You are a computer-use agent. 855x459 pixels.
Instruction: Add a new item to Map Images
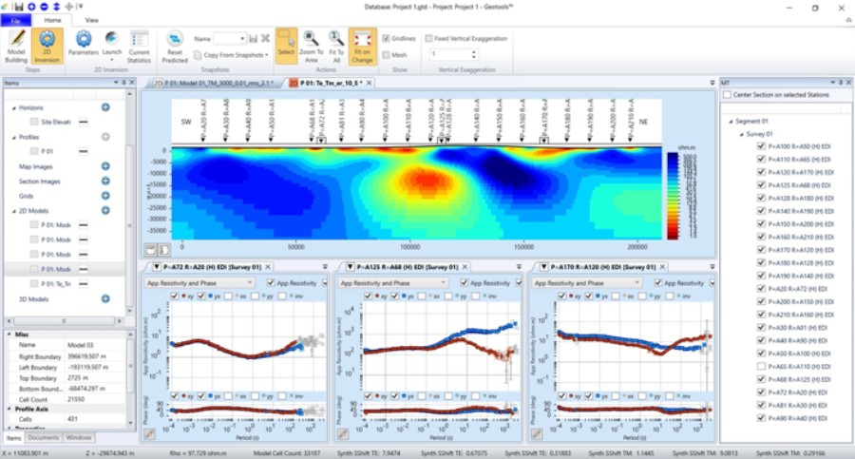(x=105, y=167)
